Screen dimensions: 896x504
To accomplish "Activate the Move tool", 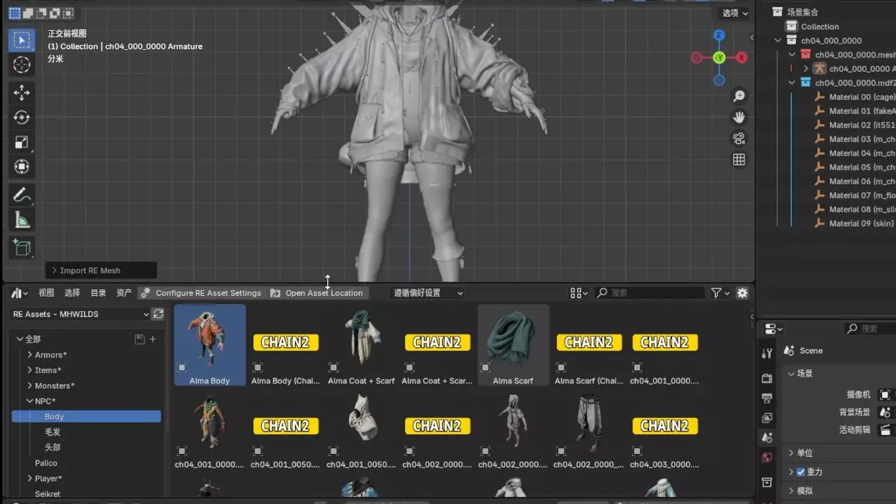I will (22, 92).
